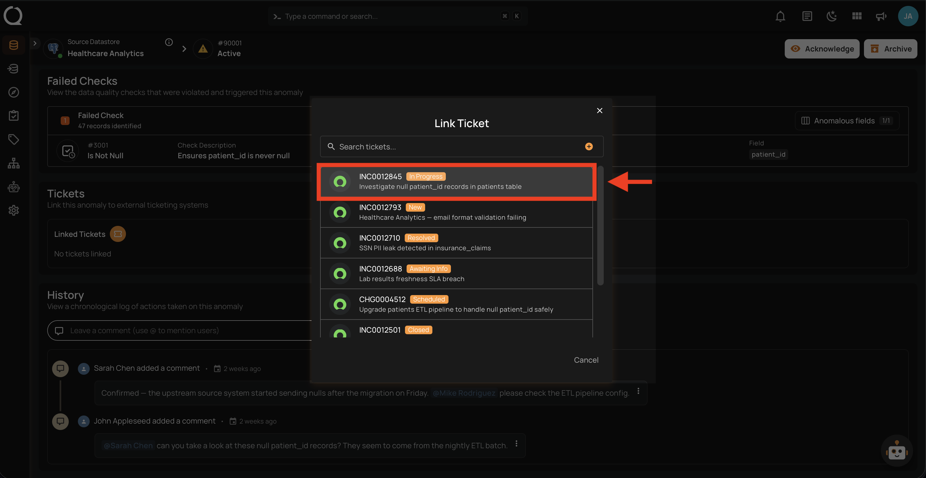Viewport: 926px width, 478px height.
Task: Click 'No tickets linked' text
Action: [x=82, y=254]
